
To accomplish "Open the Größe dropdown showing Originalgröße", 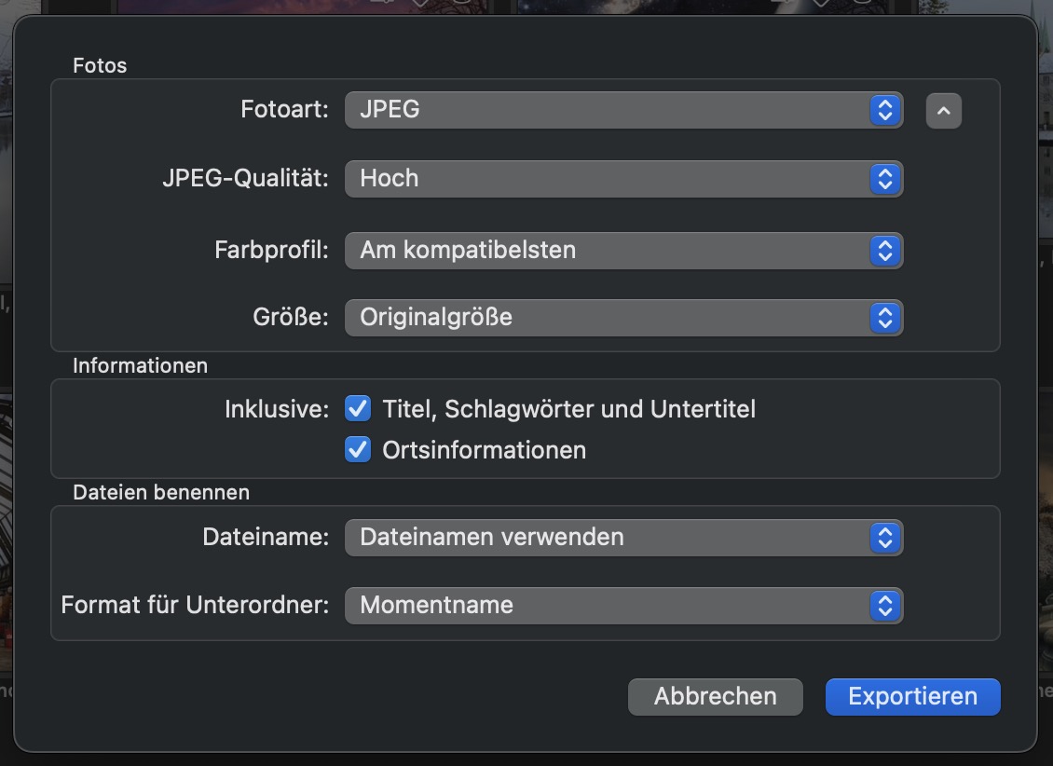I will 606,318.
